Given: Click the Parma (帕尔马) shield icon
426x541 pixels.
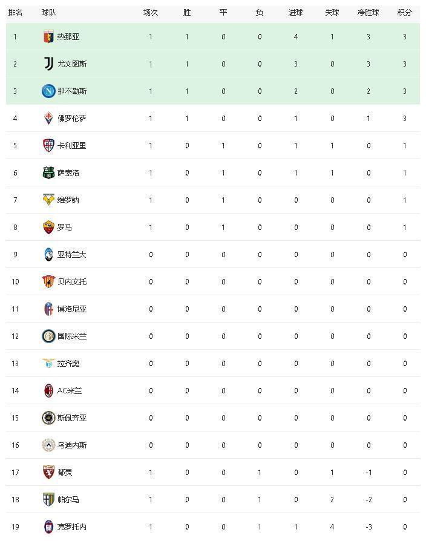Looking at the screenshot, I should (48, 499).
